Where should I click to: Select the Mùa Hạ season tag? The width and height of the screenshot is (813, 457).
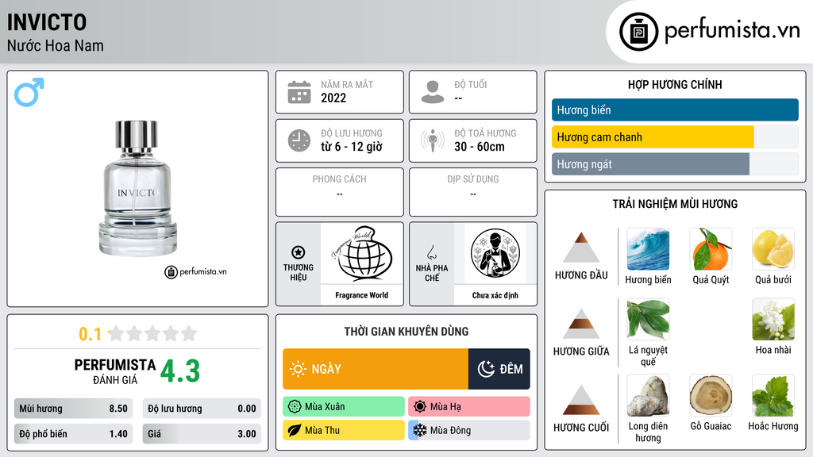[469, 407]
